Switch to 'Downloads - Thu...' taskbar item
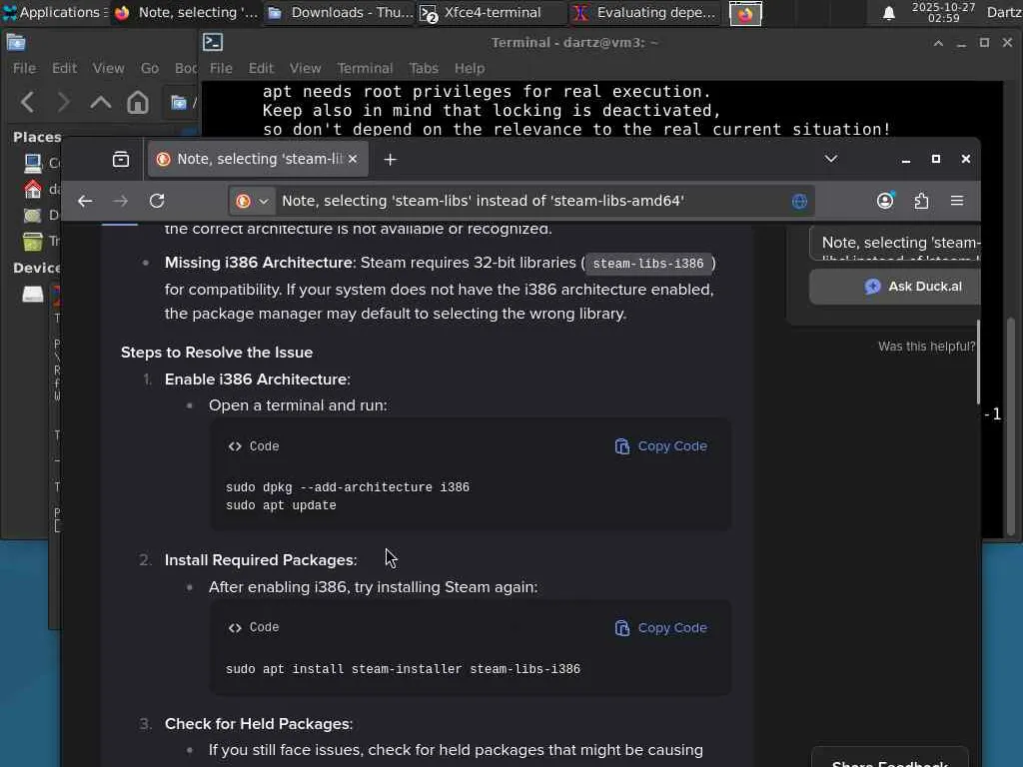 point(340,12)
